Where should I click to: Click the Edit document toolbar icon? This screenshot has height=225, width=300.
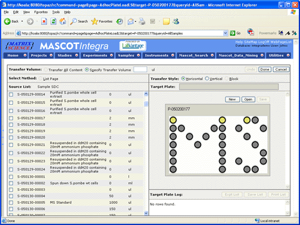[x=152, y=21]
